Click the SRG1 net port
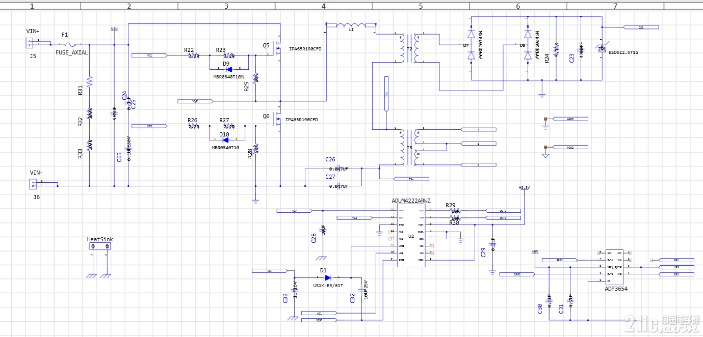This screenshot has height=337, width=703. [x=560, y=260]
